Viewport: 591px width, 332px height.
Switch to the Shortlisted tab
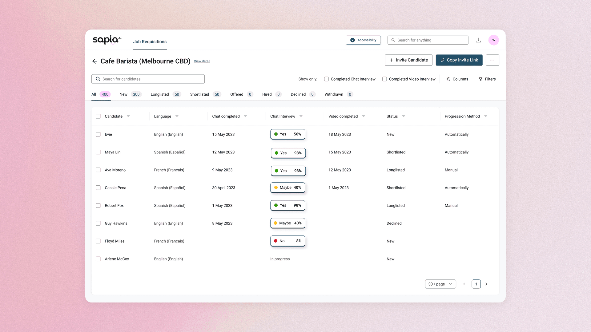pos(199,94)
